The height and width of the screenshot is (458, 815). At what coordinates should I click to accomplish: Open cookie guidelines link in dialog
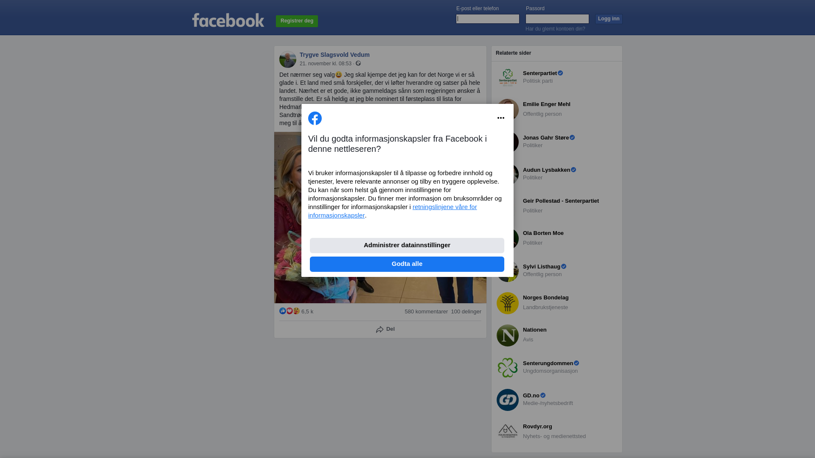[393, 211]
